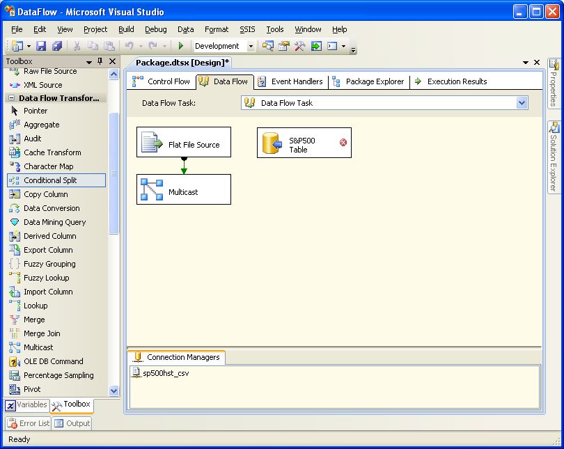
Task: Select Derived Column in Toolbox
Action: pos(56,236)
